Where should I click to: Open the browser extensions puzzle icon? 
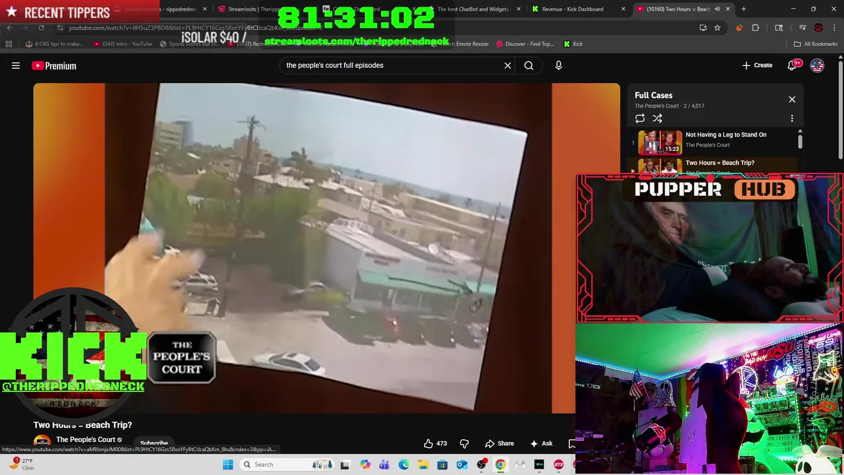[756, 28]
